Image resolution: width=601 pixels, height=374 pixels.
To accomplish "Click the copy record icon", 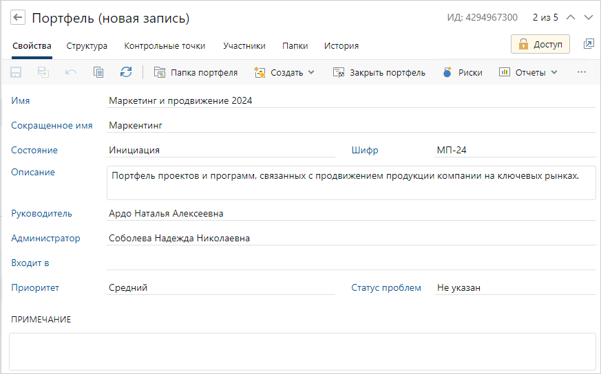I will pyautogui.click(x=98, y=72).
